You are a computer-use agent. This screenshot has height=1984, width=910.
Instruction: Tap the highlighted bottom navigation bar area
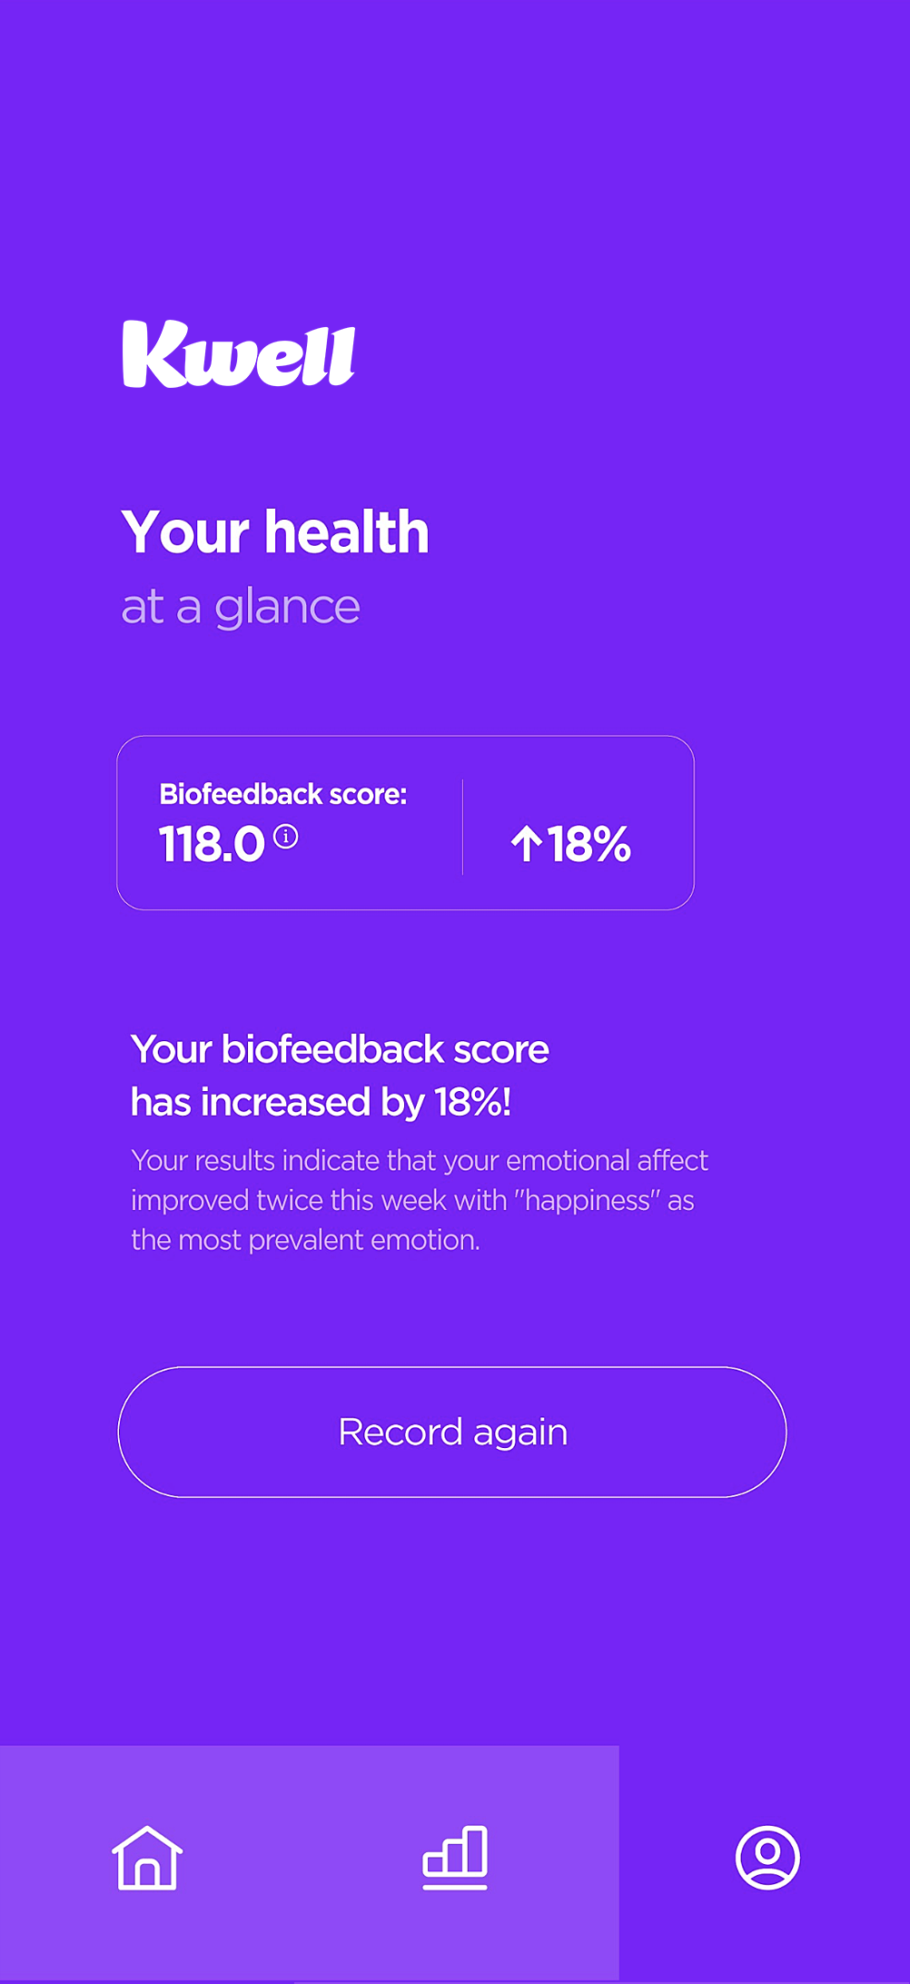310,1862
